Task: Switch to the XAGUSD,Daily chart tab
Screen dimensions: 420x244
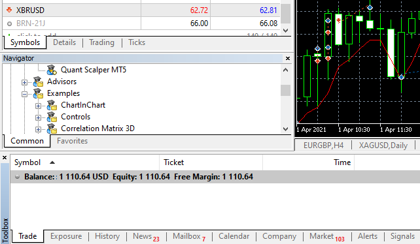Action: (383, 145)
